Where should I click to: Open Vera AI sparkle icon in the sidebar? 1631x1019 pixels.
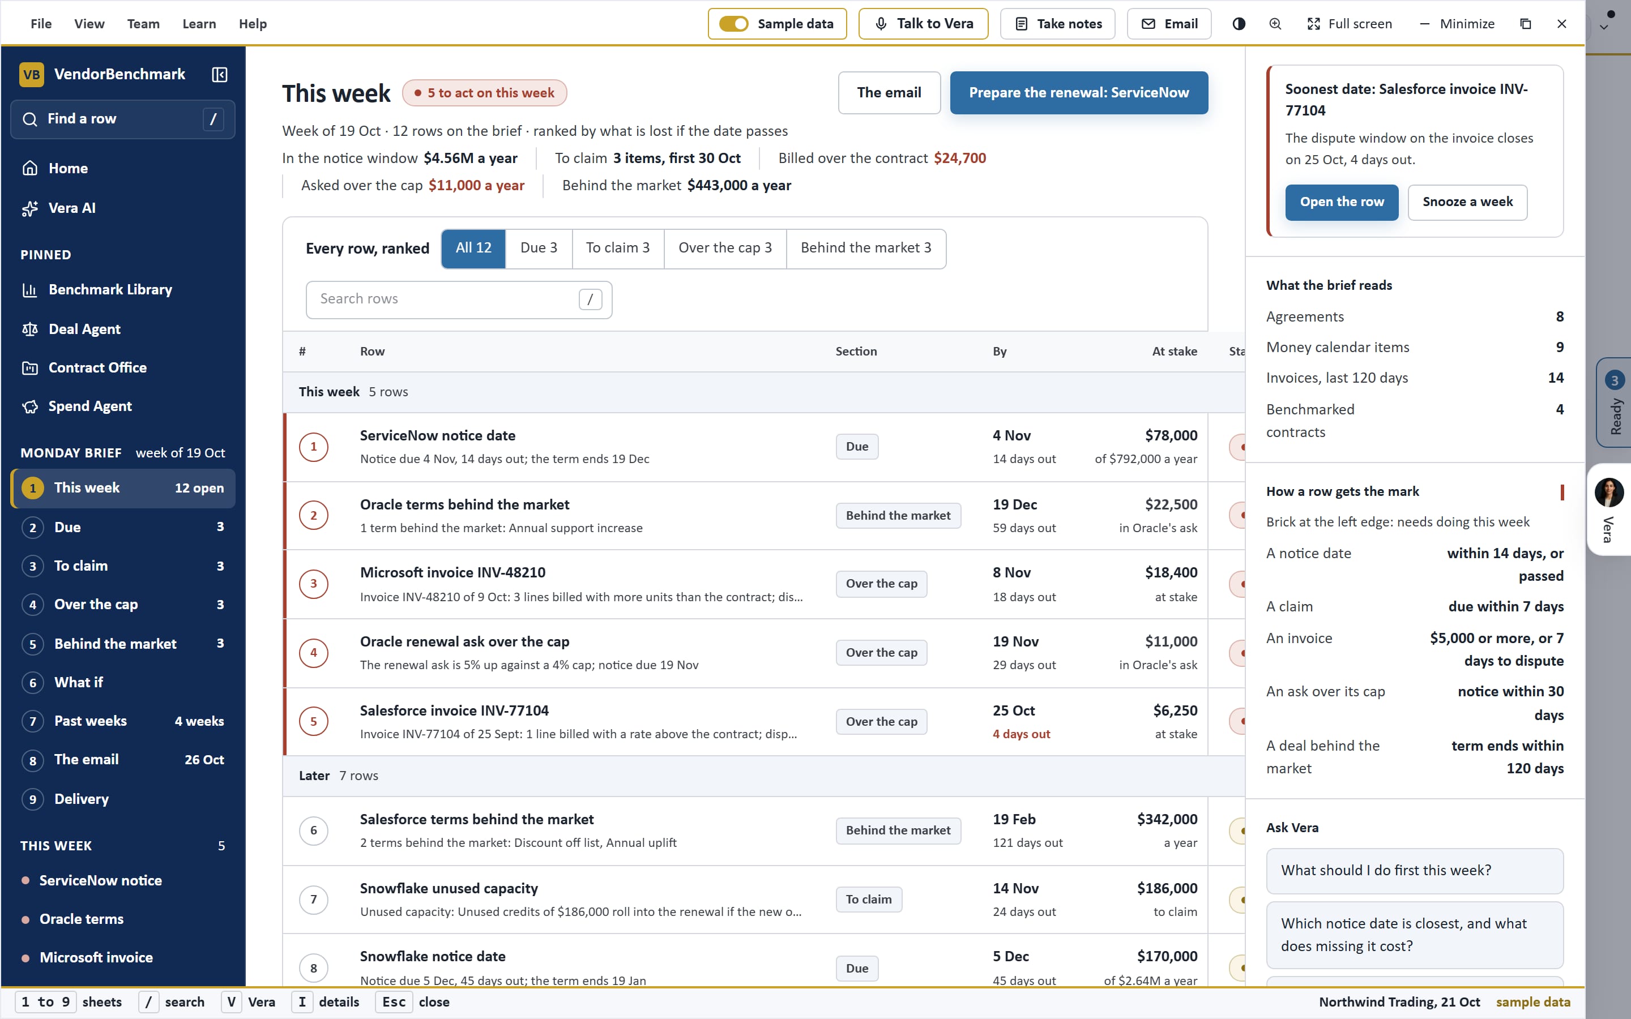click(x=29, y=208)
